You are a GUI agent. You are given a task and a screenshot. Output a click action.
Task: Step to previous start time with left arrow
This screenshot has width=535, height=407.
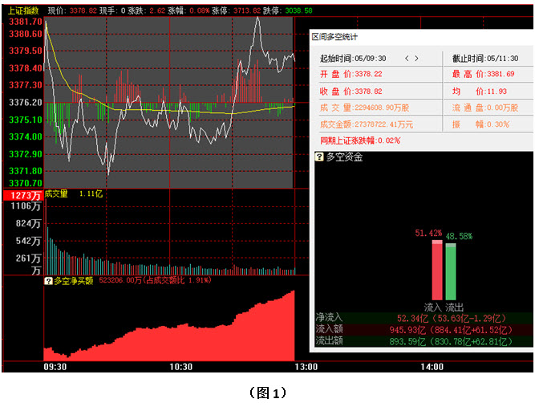pos(407,59)
